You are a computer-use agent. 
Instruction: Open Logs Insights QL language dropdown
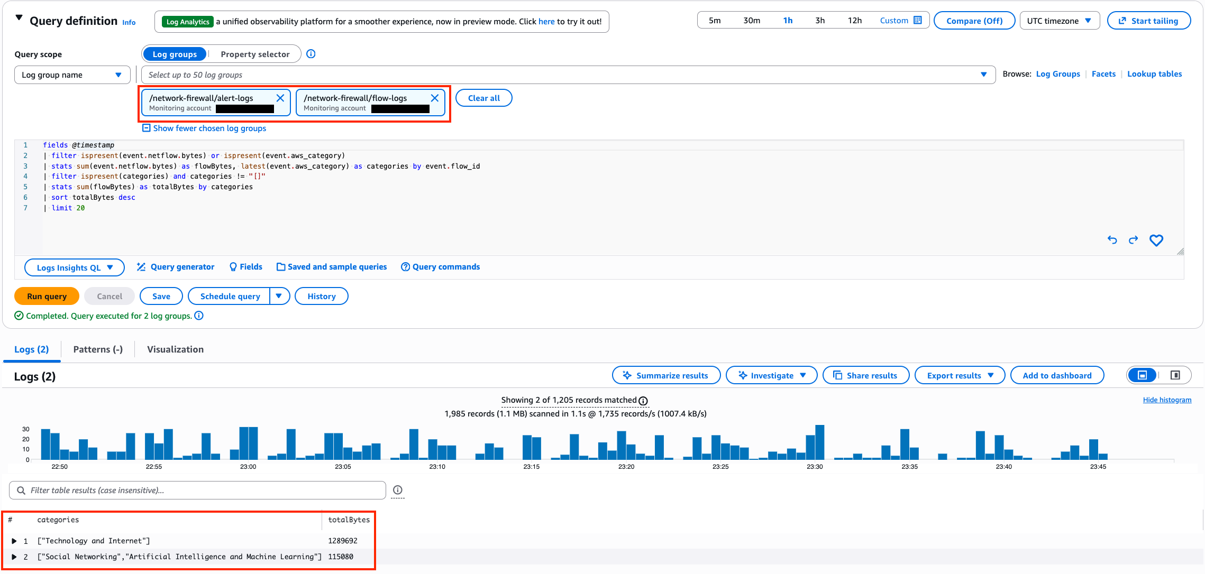pyautogui.click(x=75, y=267)
